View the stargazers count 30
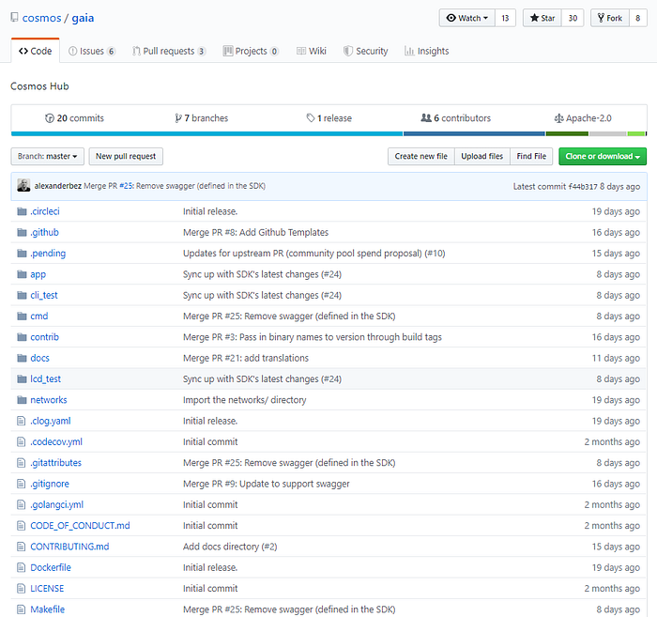The image size is (657, 617). (573, 18)
